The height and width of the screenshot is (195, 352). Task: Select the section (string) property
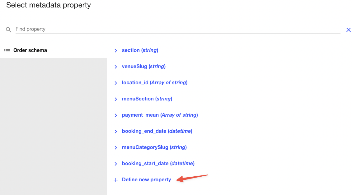pyautogui.click(x=140, y=50)
